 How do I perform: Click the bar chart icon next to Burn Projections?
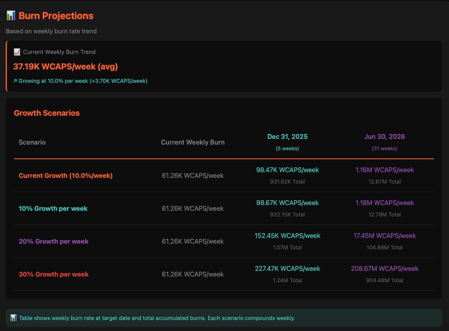tap(10, 15)
